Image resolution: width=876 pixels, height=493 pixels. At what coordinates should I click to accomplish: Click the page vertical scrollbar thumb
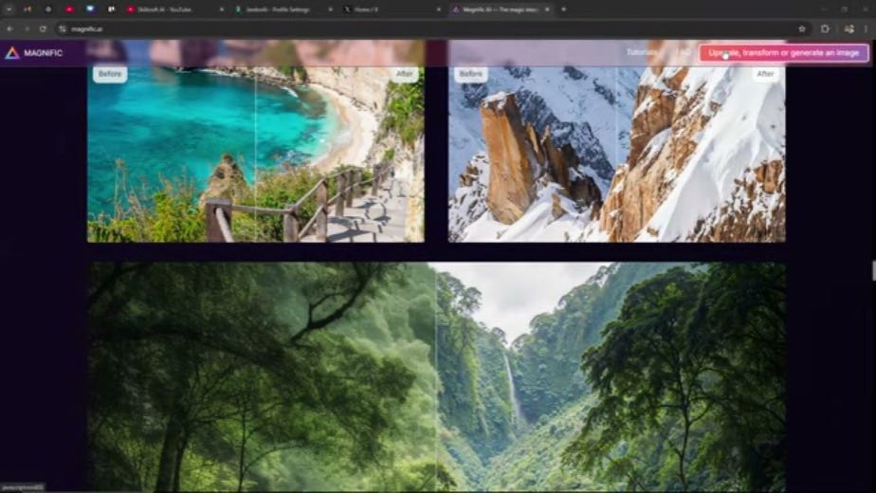coord(873,270)
